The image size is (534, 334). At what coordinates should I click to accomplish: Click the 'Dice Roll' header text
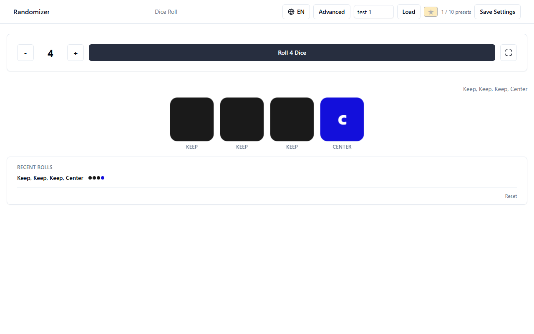[x=166, y=12]
